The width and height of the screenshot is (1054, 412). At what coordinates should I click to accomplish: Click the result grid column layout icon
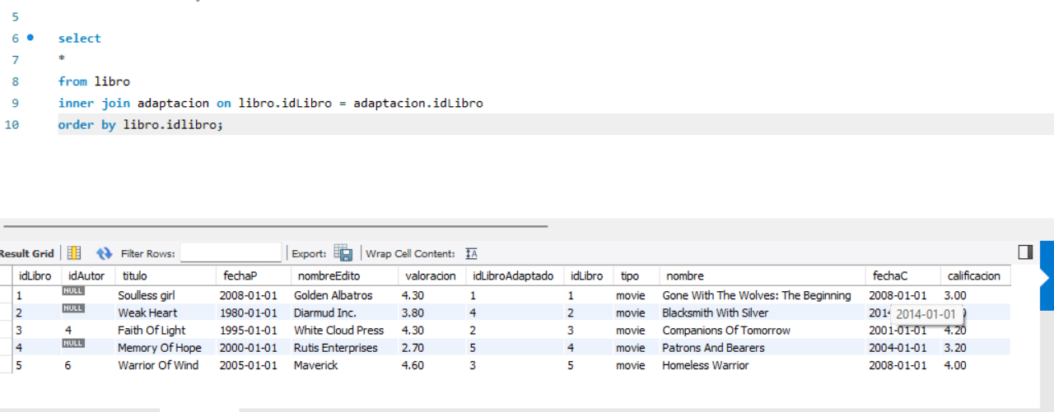pos(74,253)
